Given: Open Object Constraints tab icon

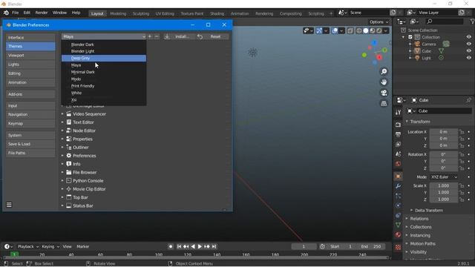Looking at the screenshot, I should (x=398, y=215).
